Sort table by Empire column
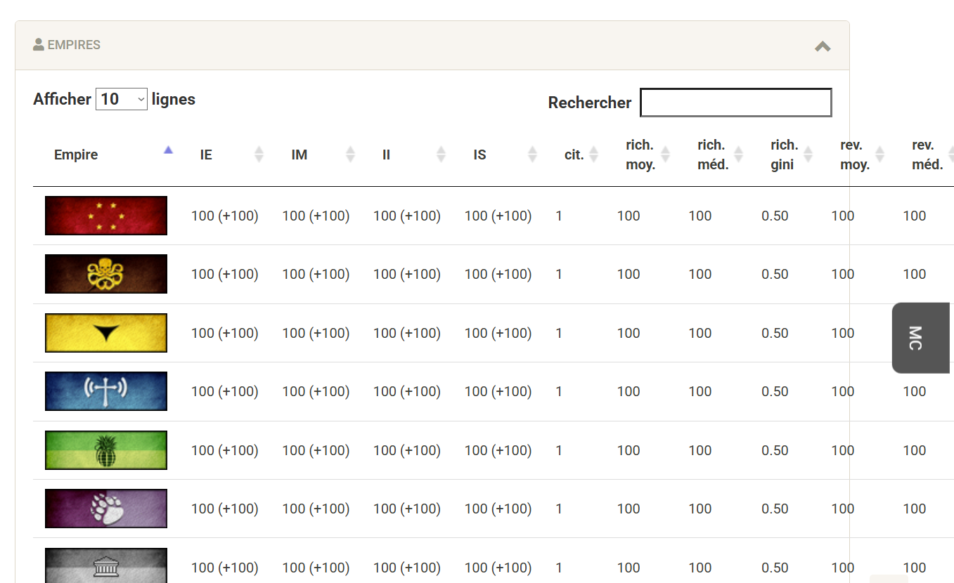Viewport: 954px width, 583px height. 76,155
